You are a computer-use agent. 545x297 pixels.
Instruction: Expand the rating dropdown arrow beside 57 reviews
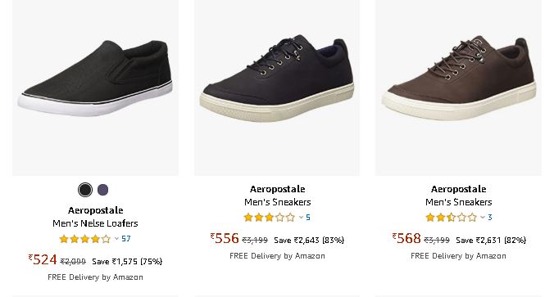116,239
